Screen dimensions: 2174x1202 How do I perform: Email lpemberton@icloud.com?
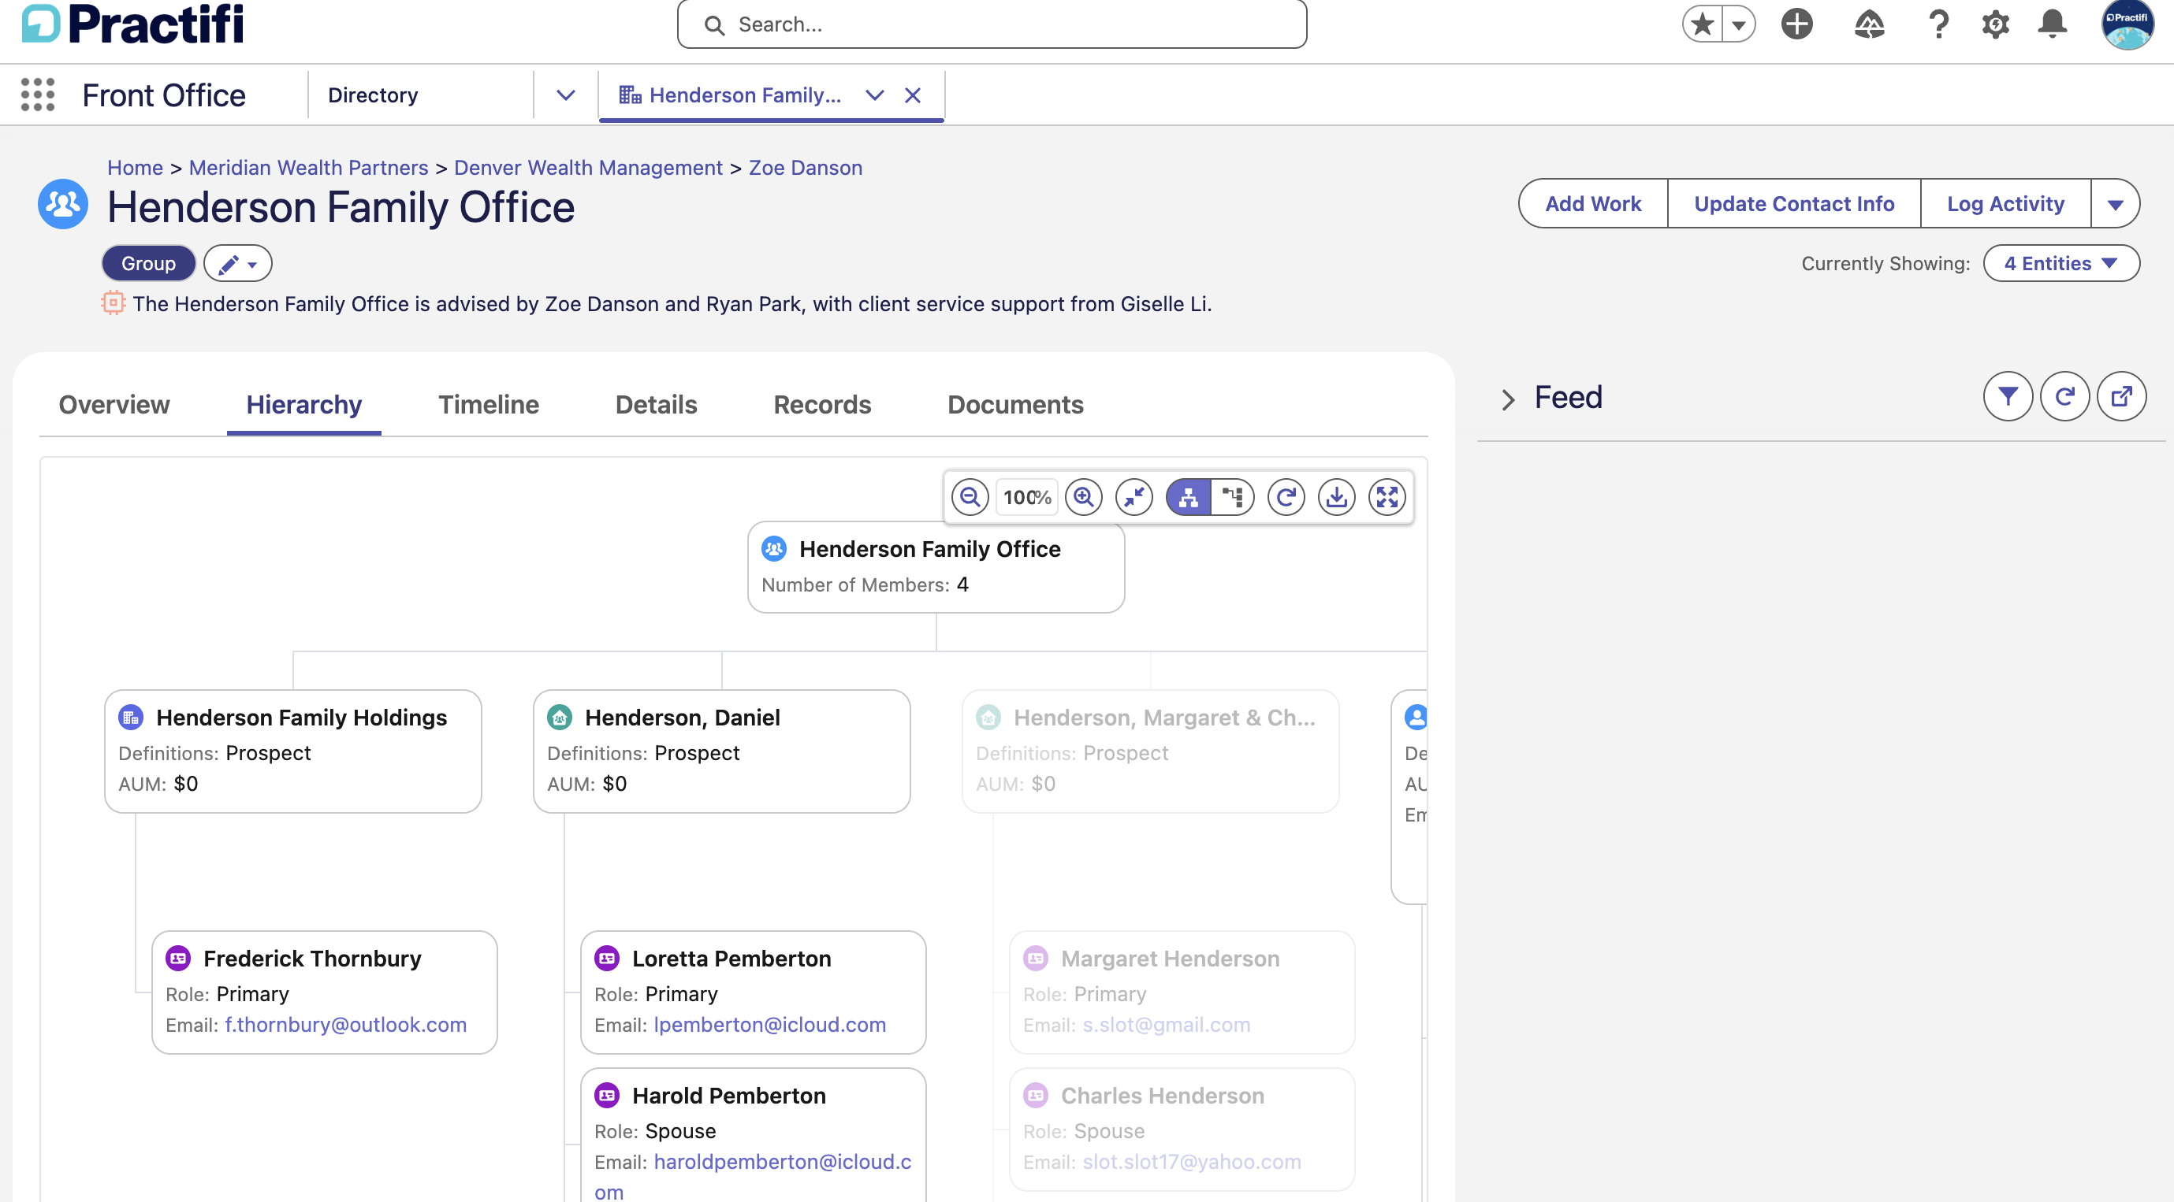coord(769,1024)
